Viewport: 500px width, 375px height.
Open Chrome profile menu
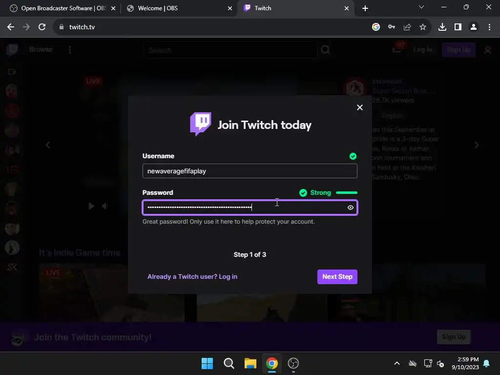point(474,27)
